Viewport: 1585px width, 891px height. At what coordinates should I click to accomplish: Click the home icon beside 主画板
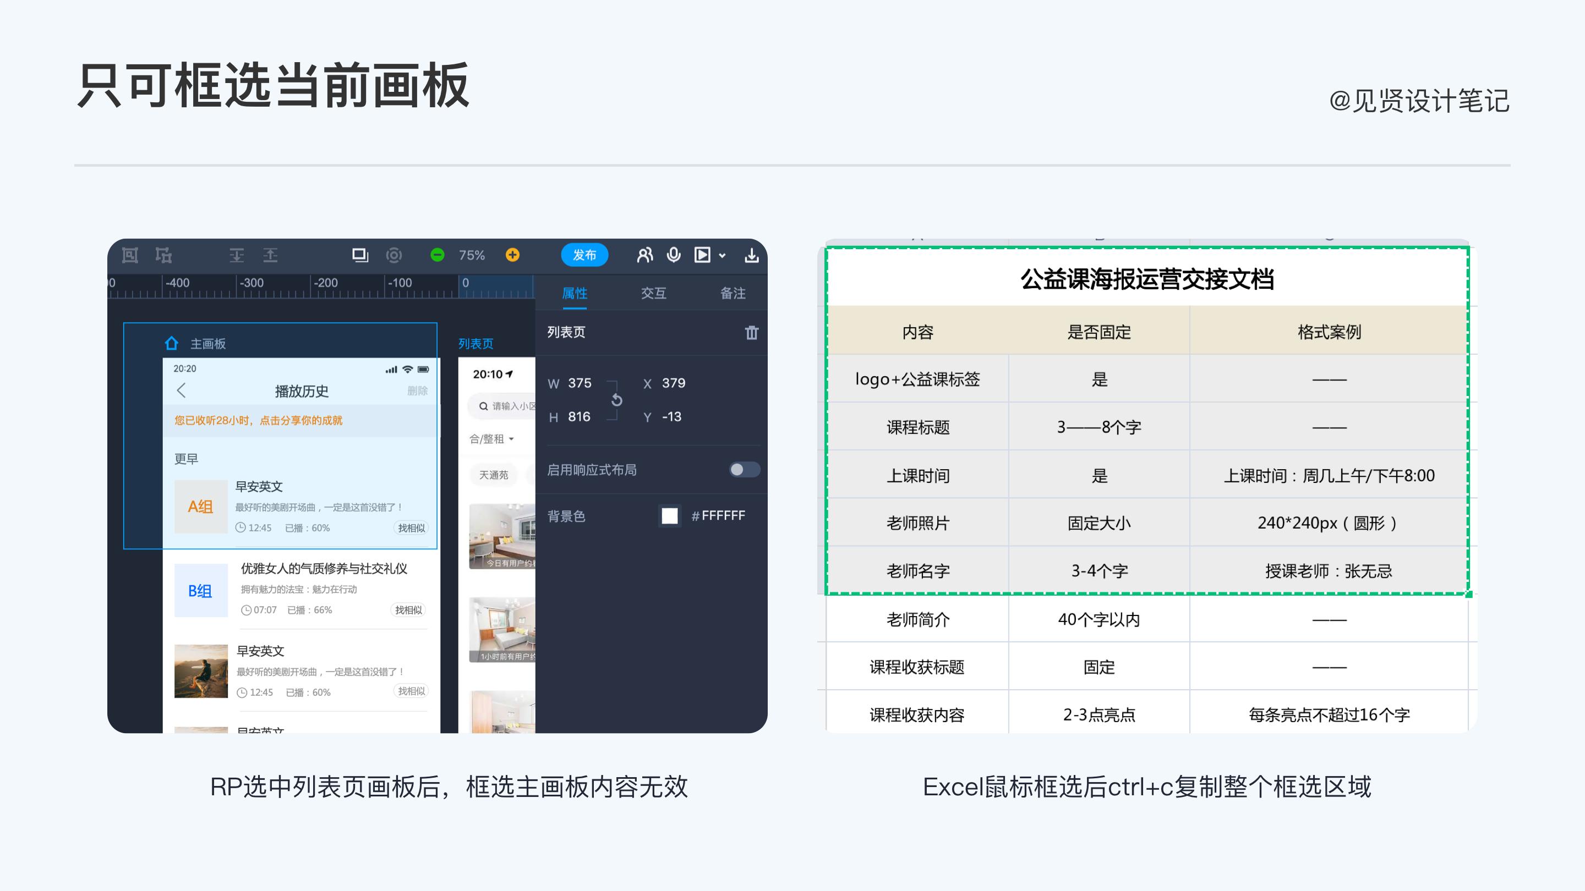point(172,343)
